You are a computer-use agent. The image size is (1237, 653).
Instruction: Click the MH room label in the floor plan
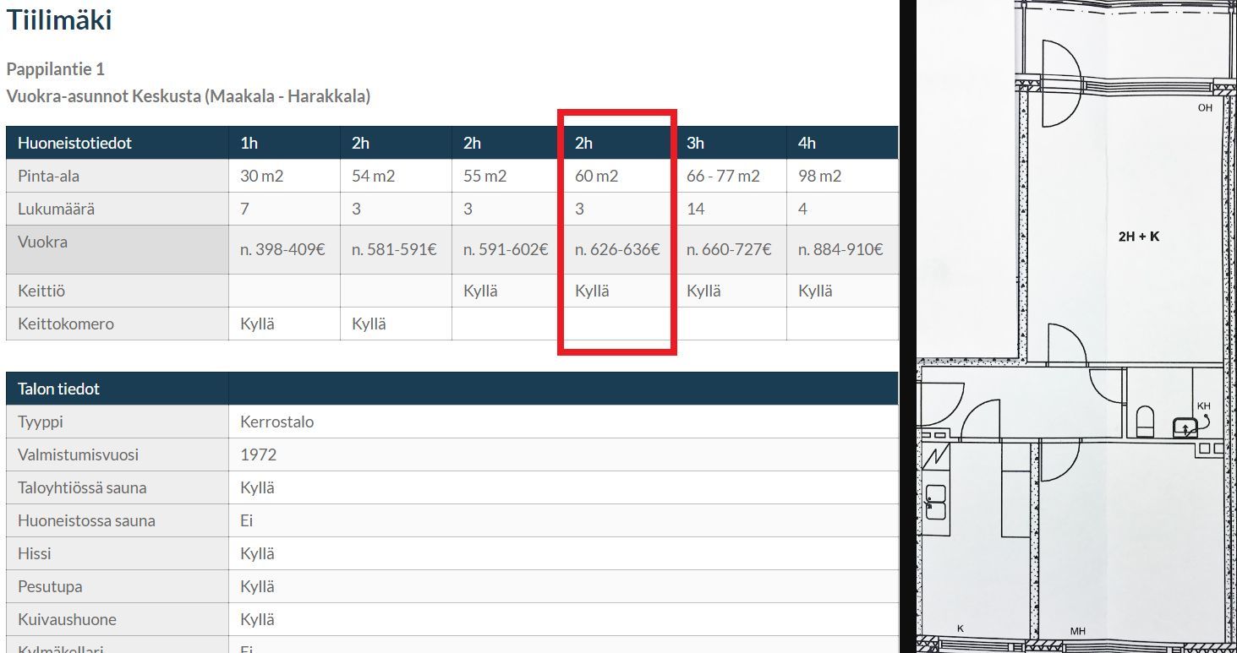[x=1077, y=630]
